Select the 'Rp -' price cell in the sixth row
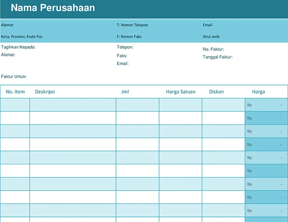Image resolution: width=288 pixels, height=222 pixels. [x=266, y=171]
